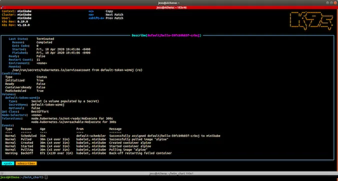This screenshot has width=338, height=181.
Task: Click the window title jess@Athena
Action: 169,3
